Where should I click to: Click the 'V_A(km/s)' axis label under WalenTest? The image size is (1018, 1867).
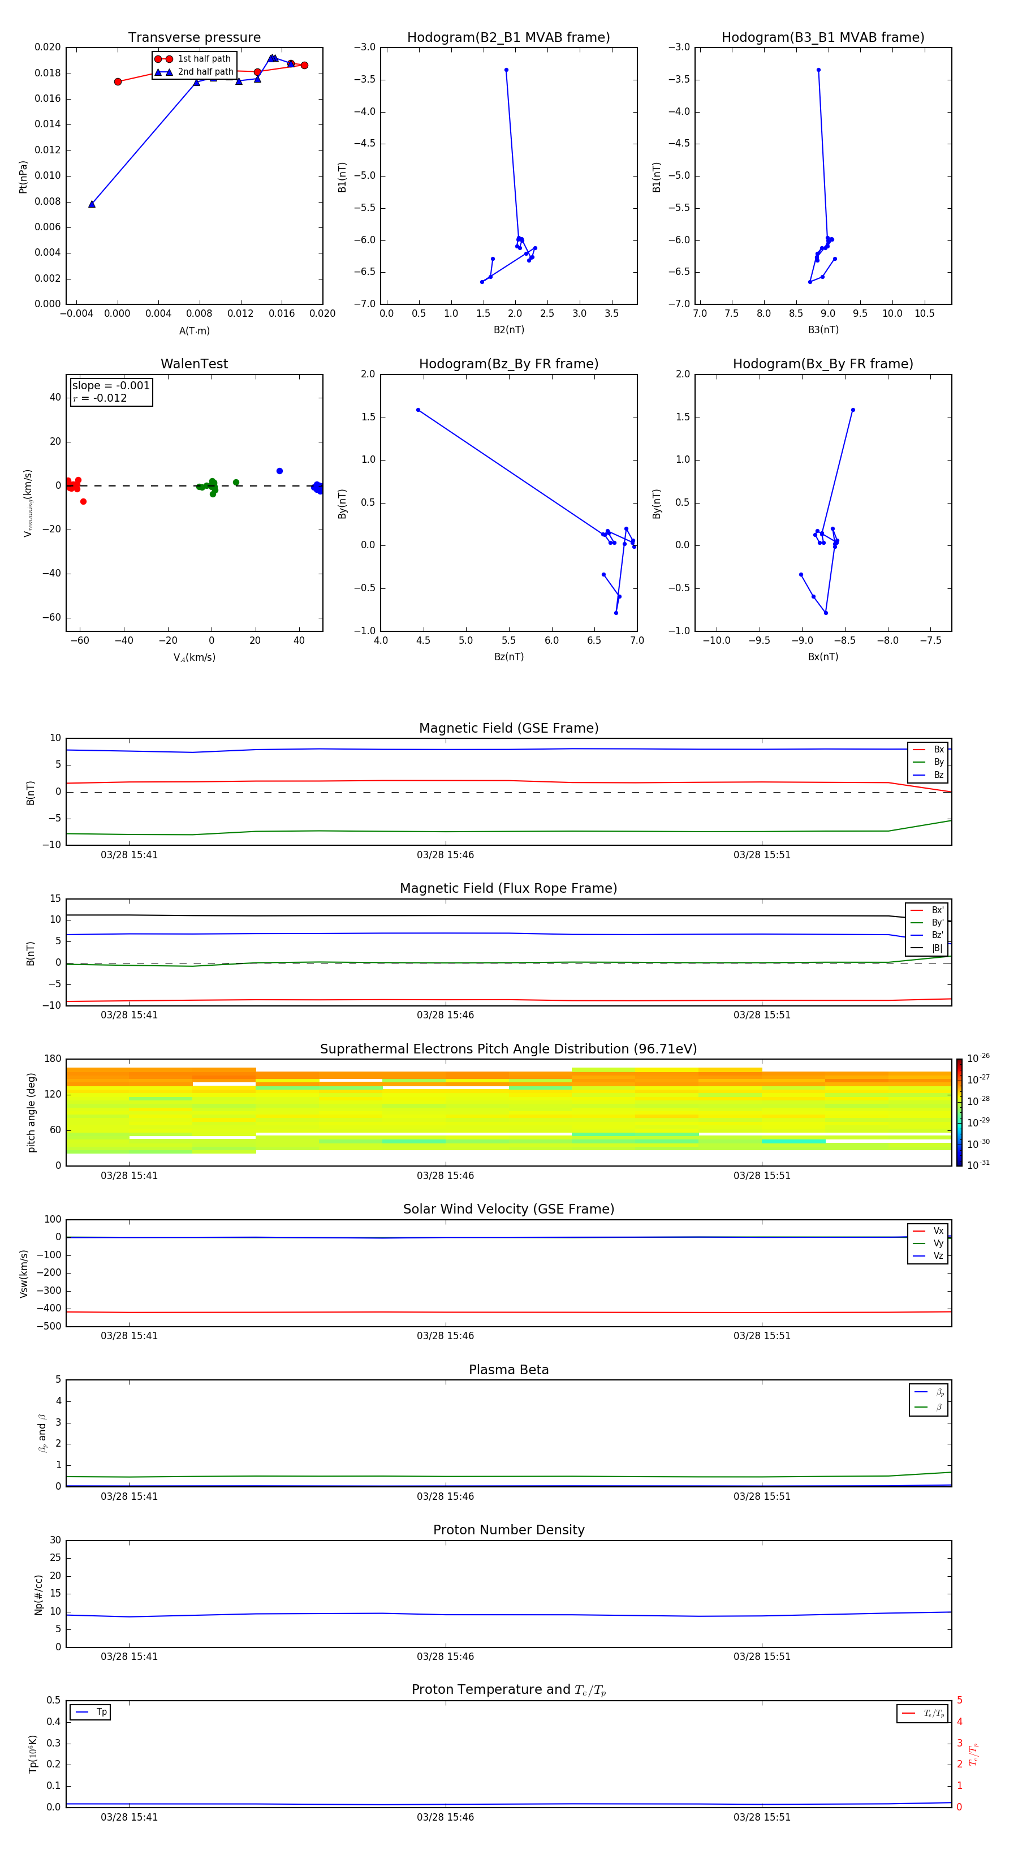click(x=194, y=657)
